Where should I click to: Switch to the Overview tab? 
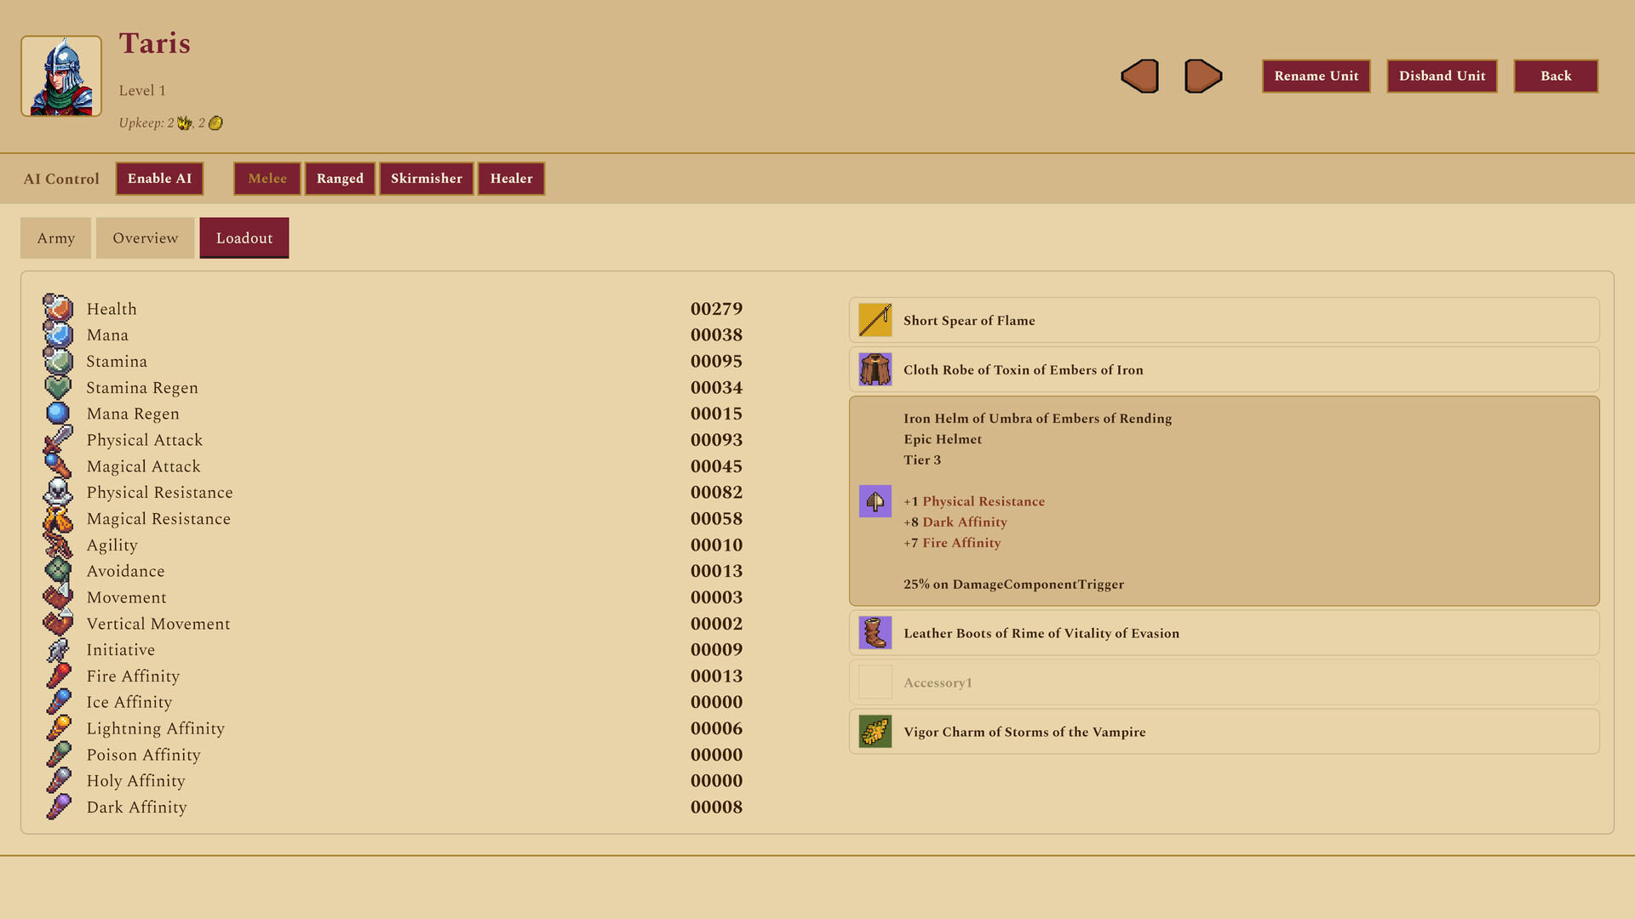(x=145, y=238)
